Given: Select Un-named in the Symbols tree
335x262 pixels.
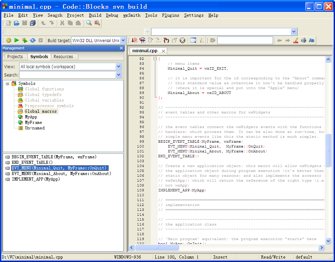Looking at the screenshot, I should 34,128.
